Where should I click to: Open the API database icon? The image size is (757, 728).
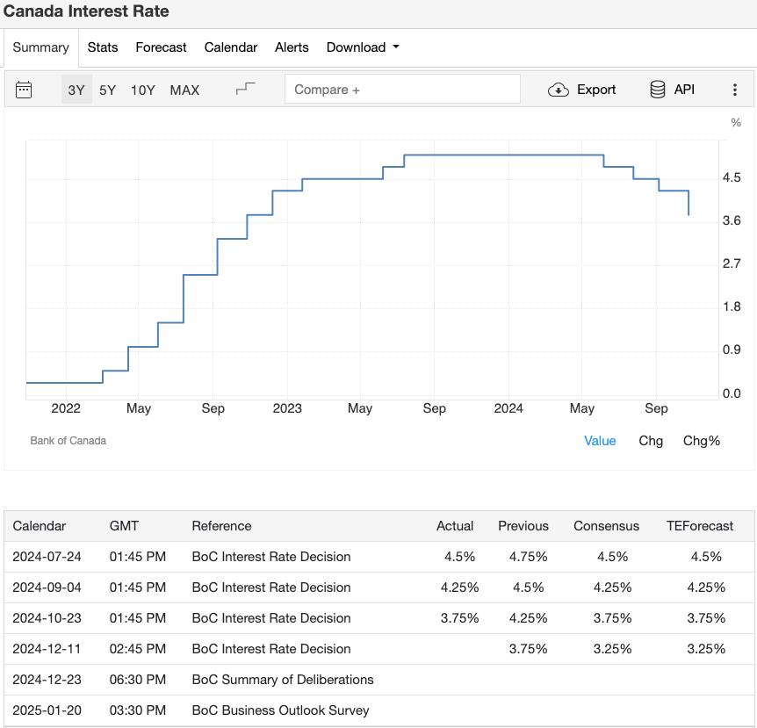[657, 89]
